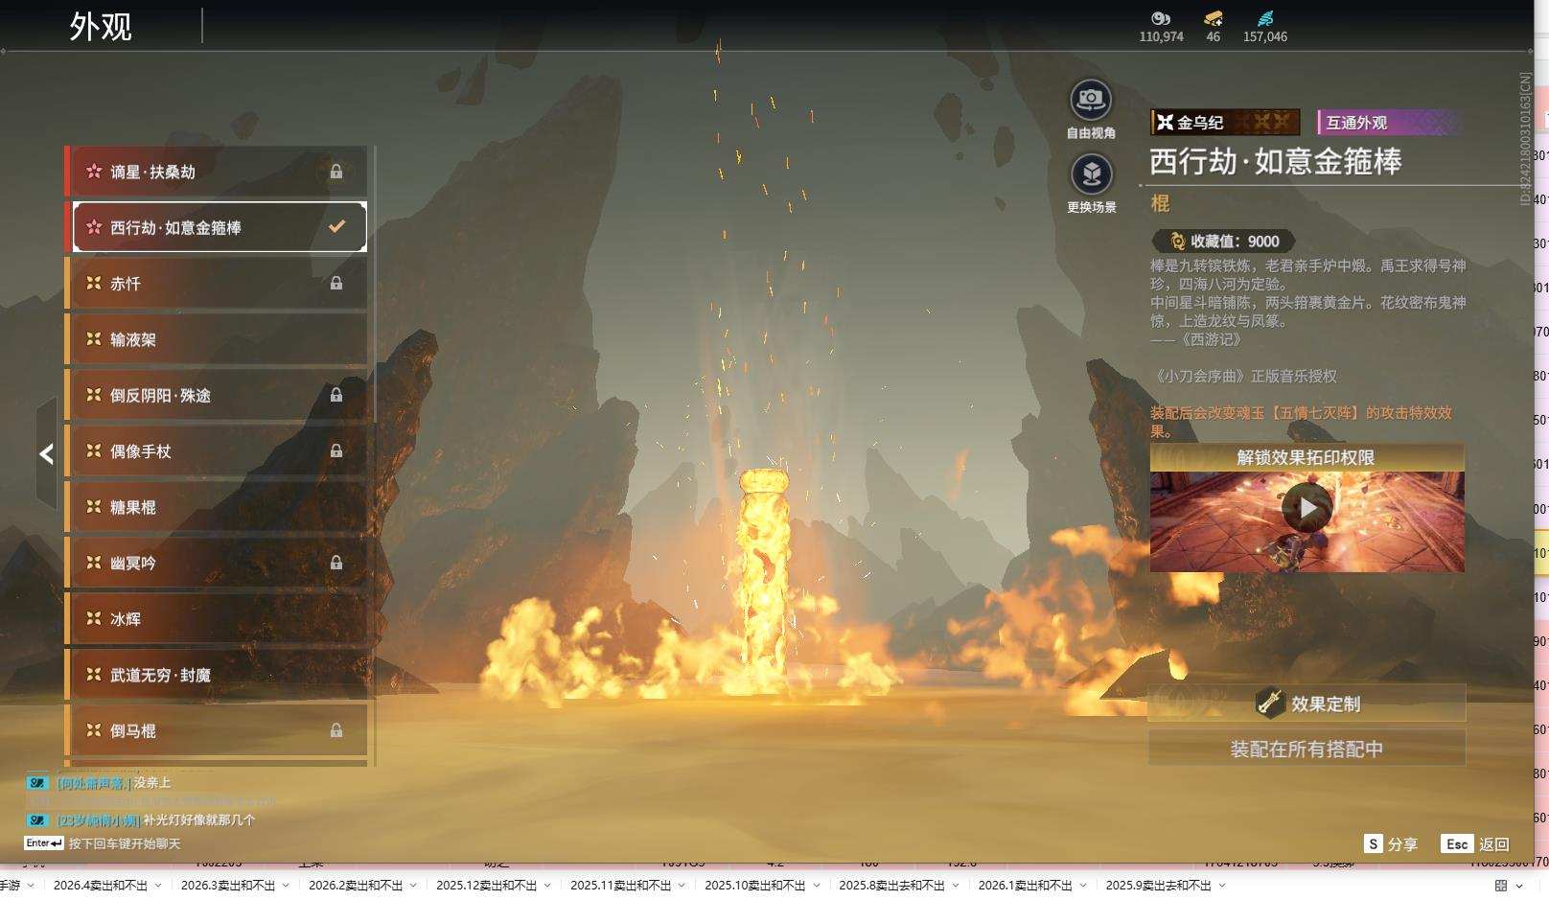Click the lock icon on 赤忏 row
The height and width of the screenshot is (900, 1549).
[x=336, y=284]
